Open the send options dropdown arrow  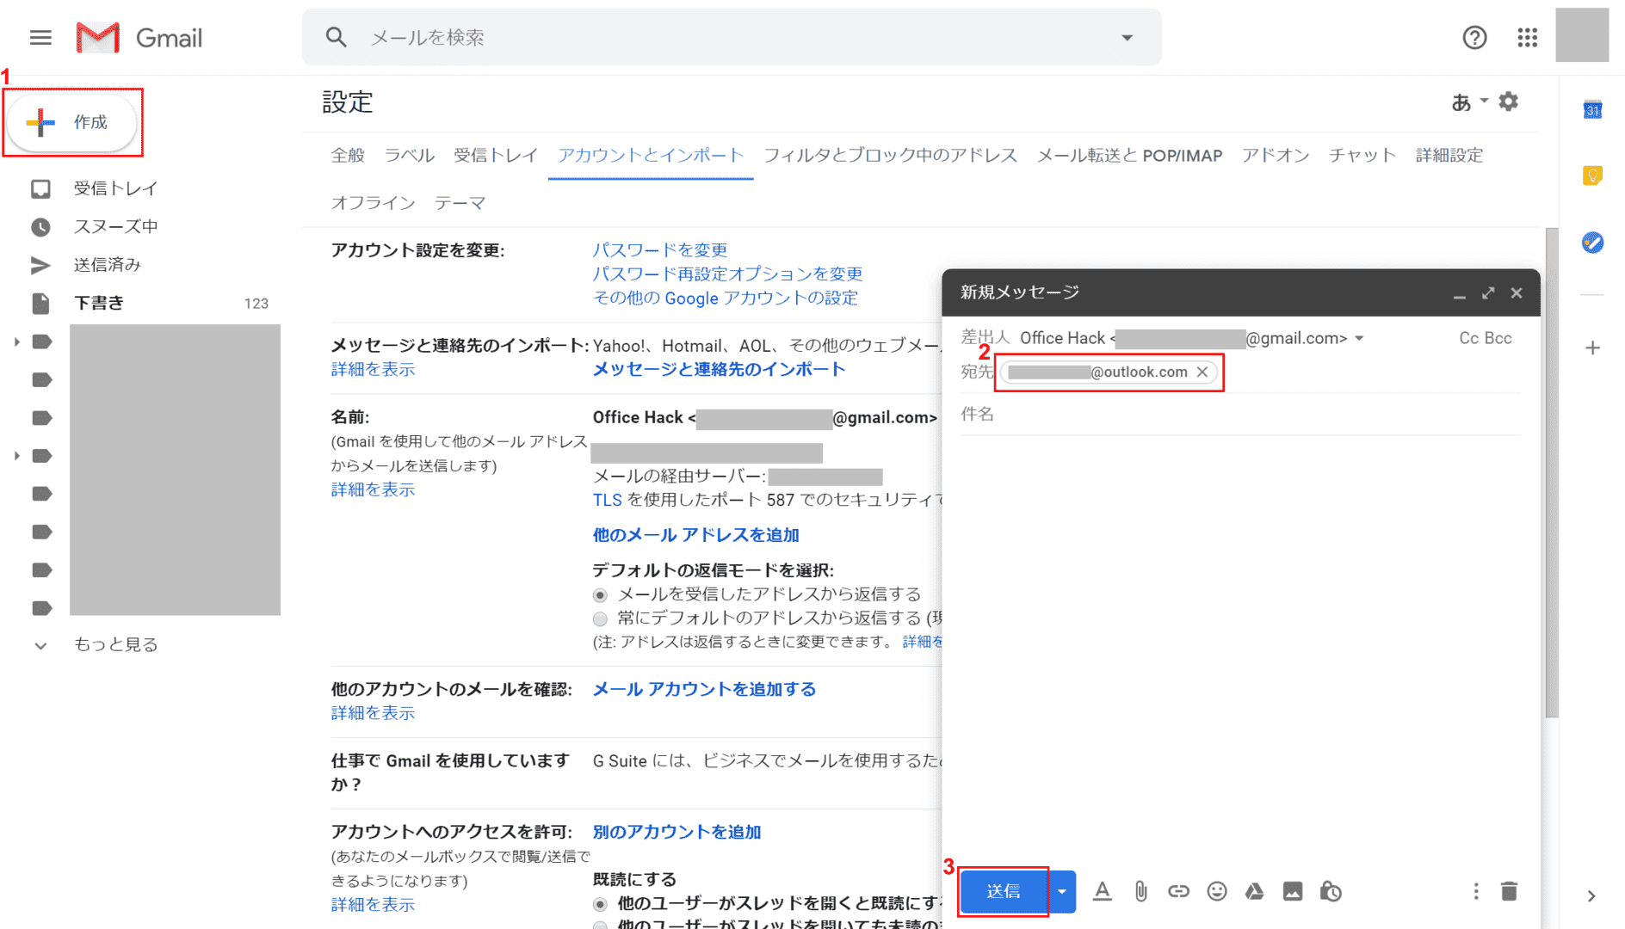click(1062, 891)
